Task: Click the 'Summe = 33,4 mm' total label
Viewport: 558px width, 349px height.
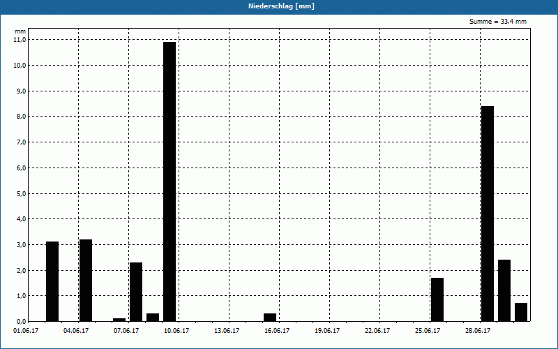Action: [x=498, y=22]
